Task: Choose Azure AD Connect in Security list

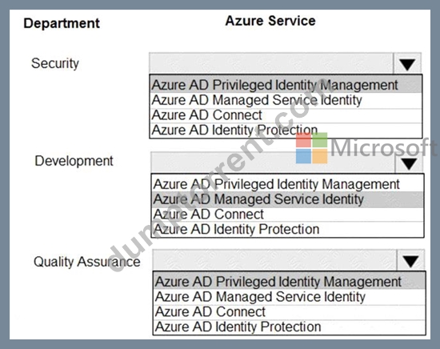Action: (286, 115)
